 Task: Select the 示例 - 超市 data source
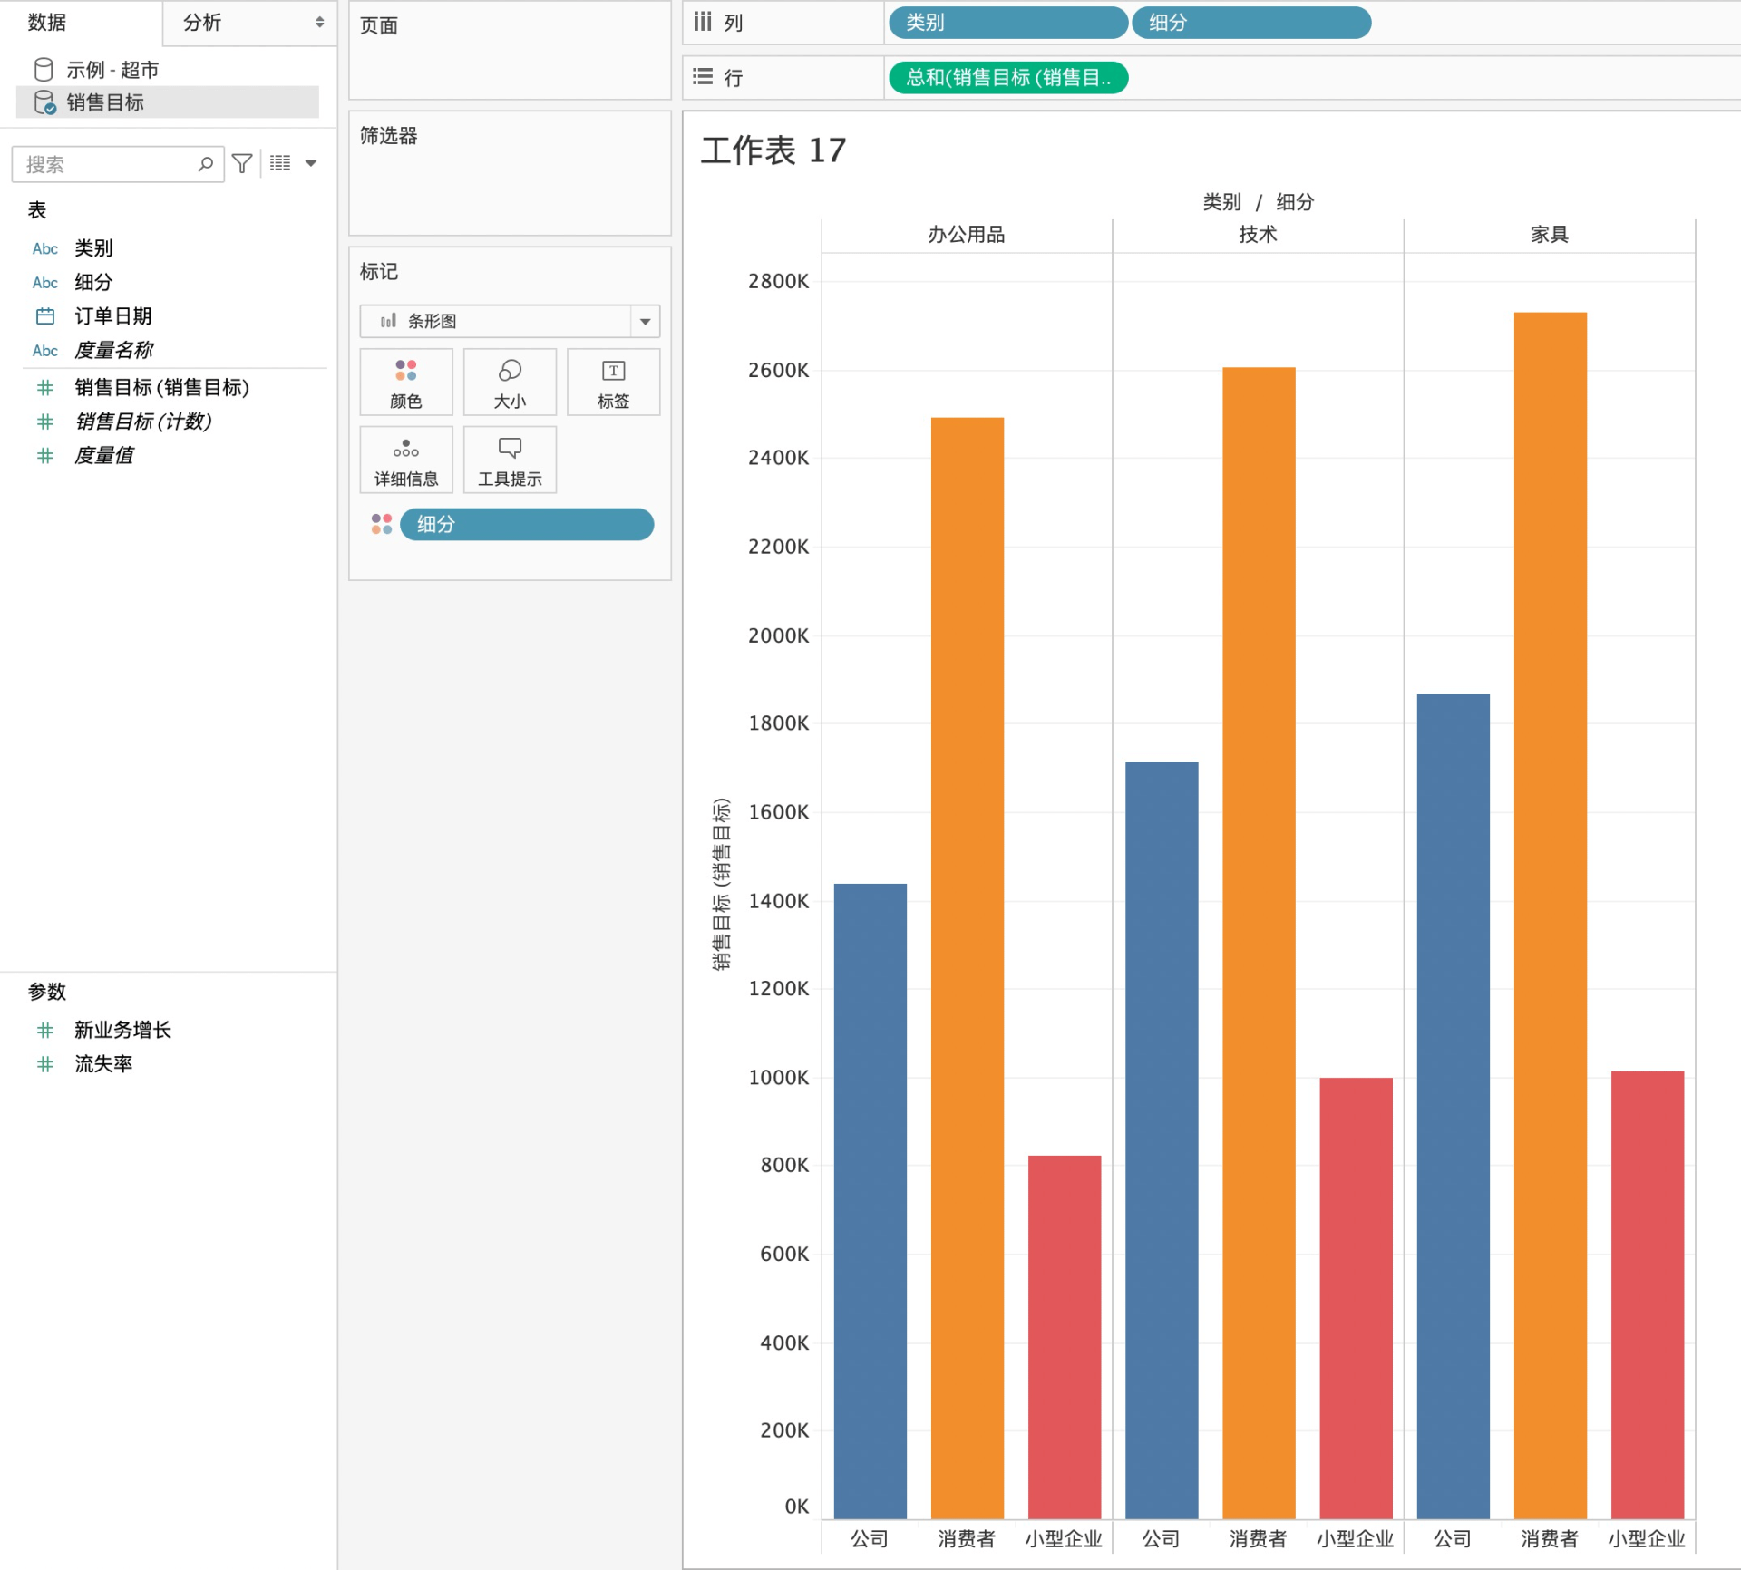[112, 70]
